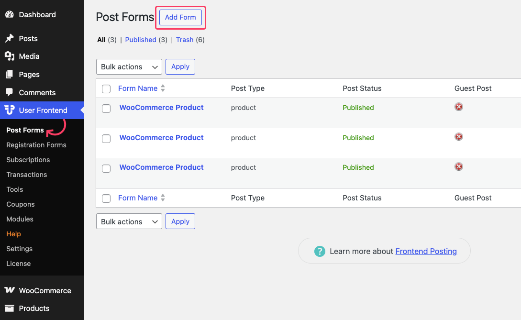The width and height of the screenshot is (521, 320).
Task: Click the sort arrows beside bottom Form Name
Action: tap(163, 198)
